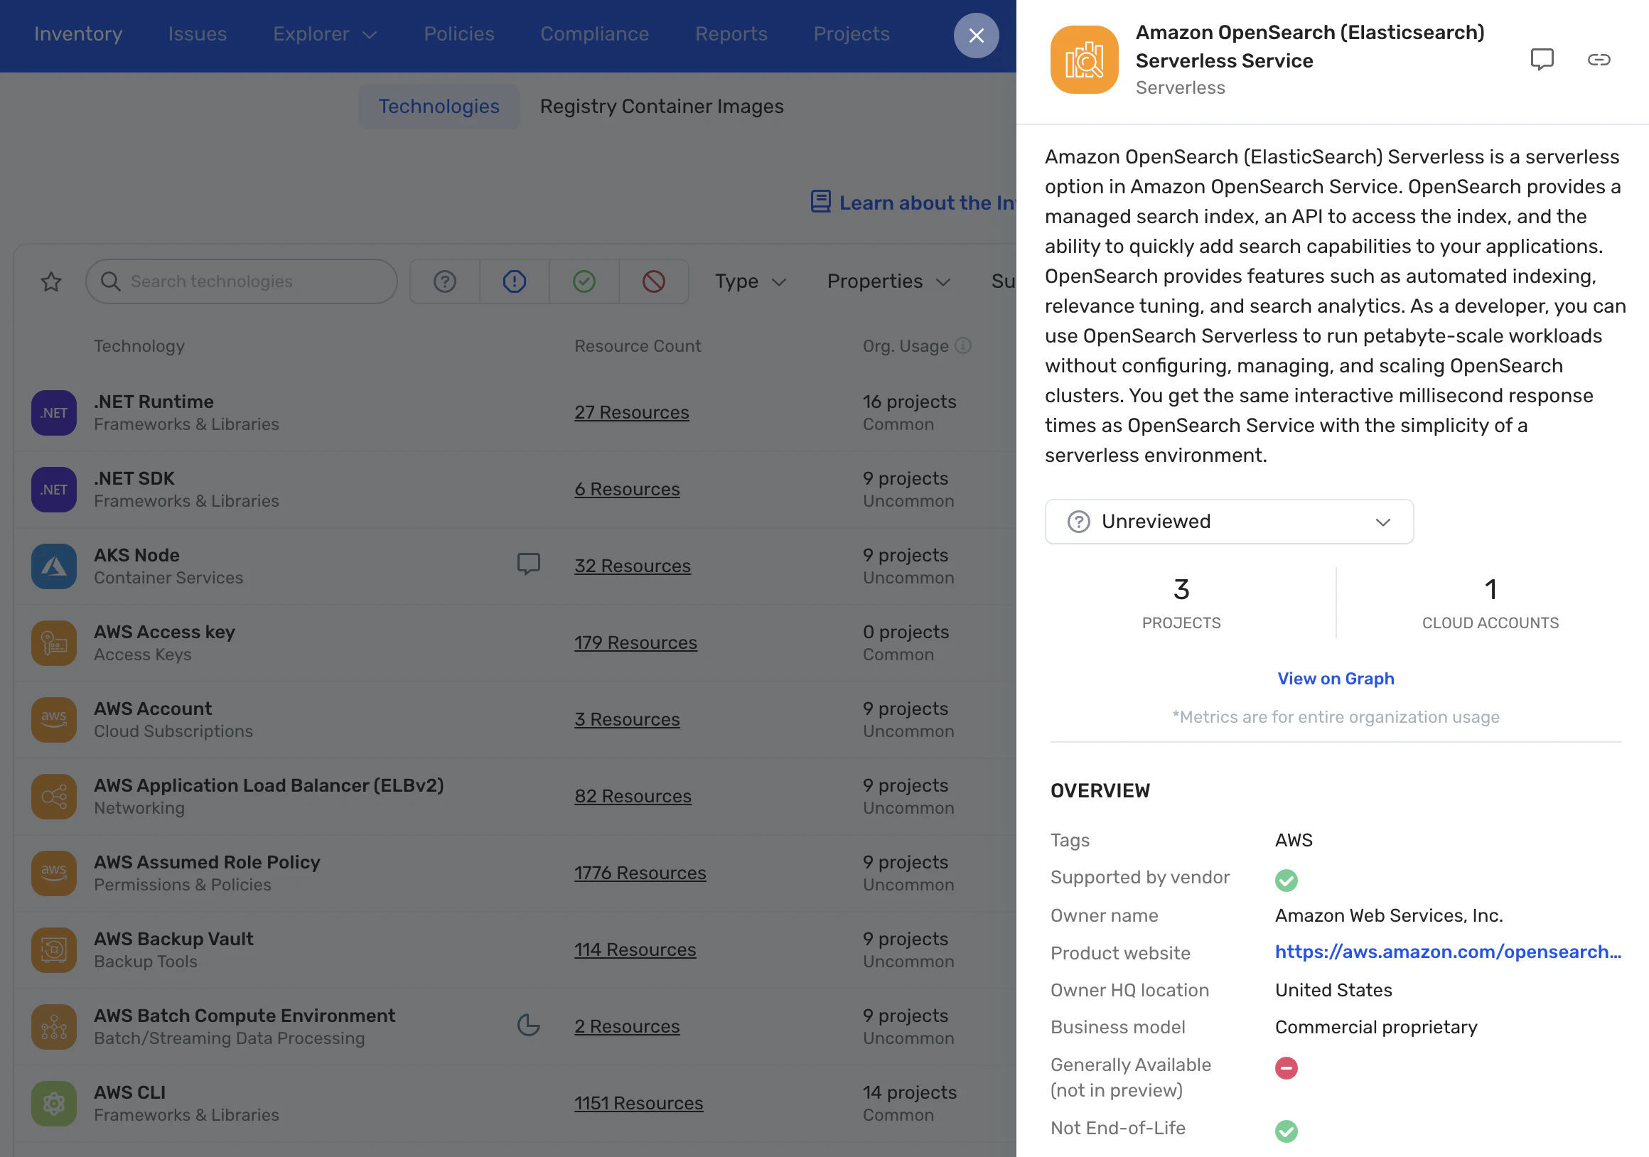Viewport: 1649px width, 1157px height.
Task: Expand the Properties filter dropdown
Action: pyautogui.click(x=888, y=281)
